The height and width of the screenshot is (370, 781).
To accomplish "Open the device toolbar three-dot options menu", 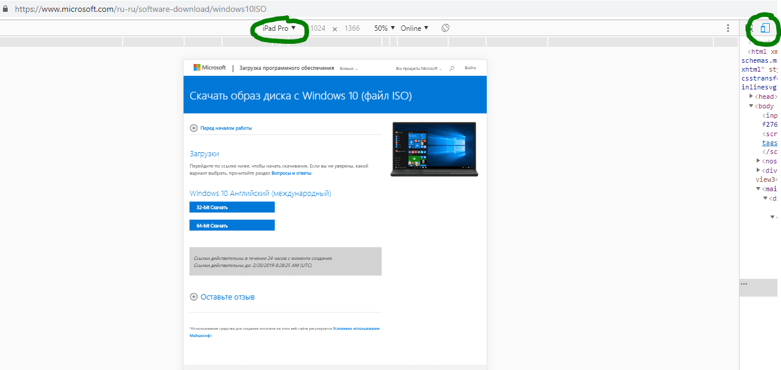I will 728,28.
